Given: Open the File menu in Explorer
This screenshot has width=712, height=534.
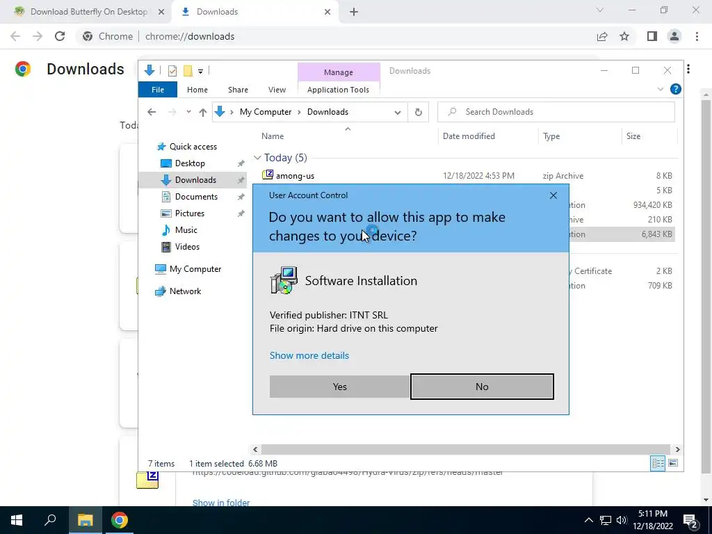Looking at the screenshot, I should (158, 90).
